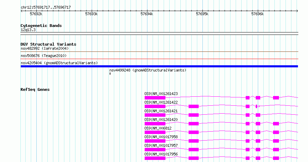This screenshot has width=308, height=162.
Task: Click the 57693k ruler tick label
Action: point(91,14)
